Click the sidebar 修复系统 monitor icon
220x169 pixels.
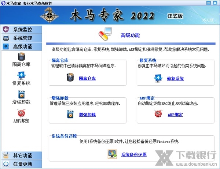[x=21, y=75]
